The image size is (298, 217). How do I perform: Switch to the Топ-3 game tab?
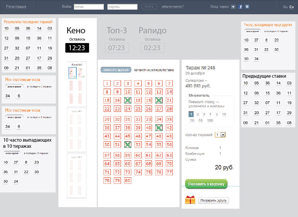click(x=117, y=31)
